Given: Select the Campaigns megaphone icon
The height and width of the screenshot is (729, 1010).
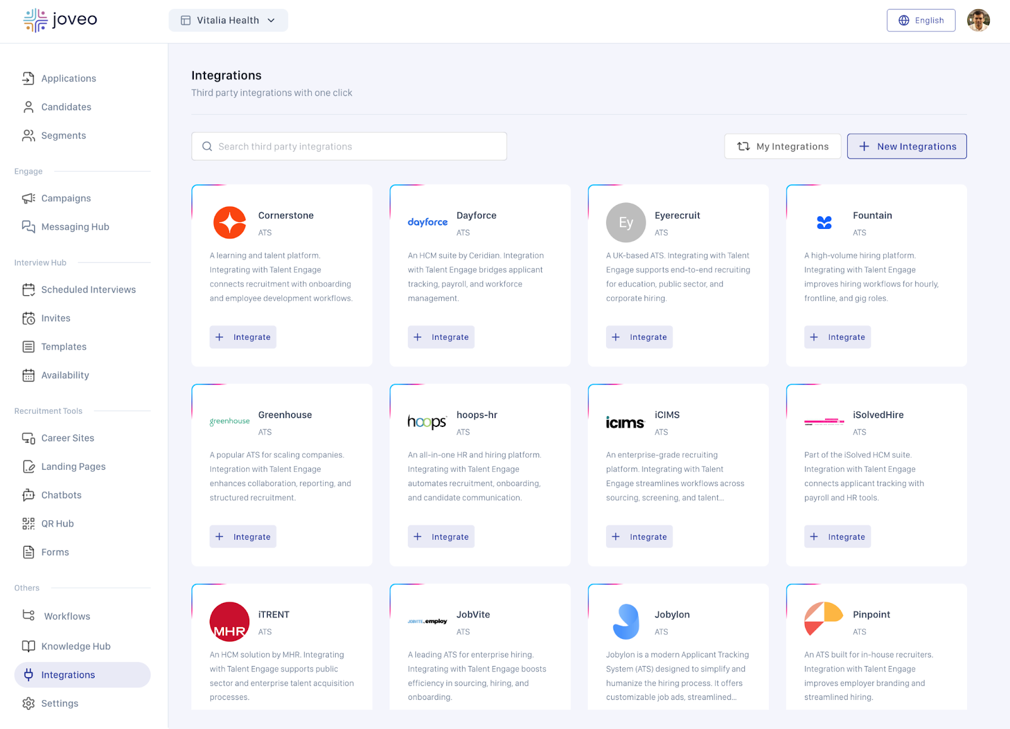Looking at the screenshot, I should (x=28, y=198).
